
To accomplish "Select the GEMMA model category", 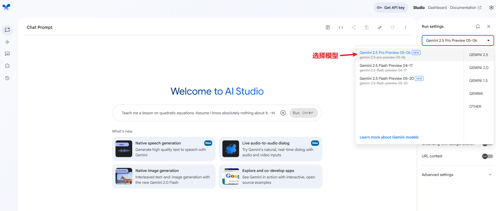I will tap(476, 94).
